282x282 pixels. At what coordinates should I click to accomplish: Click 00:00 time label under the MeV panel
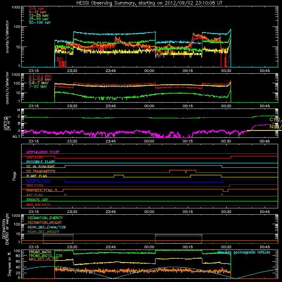click(x=149, y=106)
